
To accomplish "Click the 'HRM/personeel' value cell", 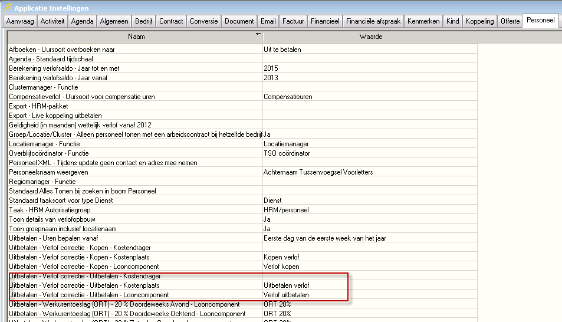I will point(286,210).
